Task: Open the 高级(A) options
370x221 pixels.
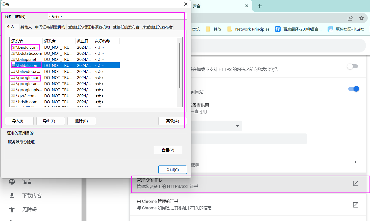Action: [x=172, y=121]
